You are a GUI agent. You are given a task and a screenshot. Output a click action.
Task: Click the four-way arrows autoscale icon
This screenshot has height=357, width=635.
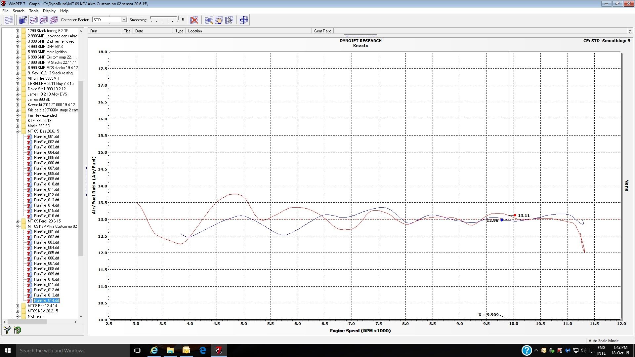(243, 20)
